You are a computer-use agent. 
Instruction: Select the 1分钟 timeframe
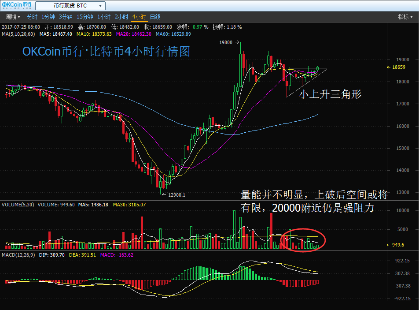pos(48,17)
